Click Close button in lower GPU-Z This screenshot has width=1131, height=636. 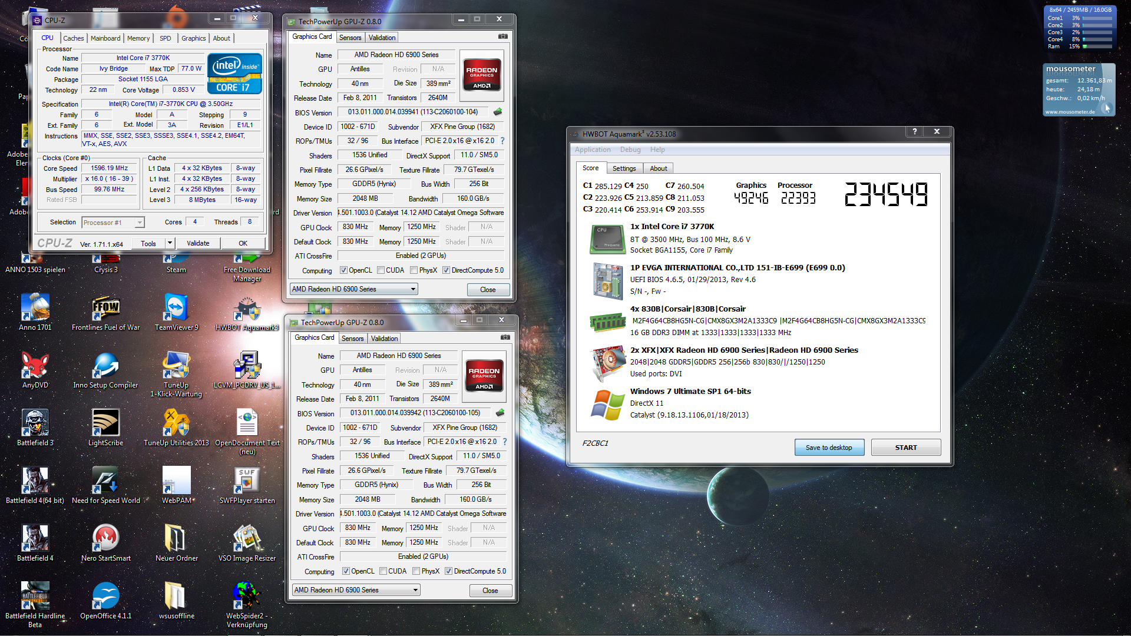click(x=490, y=591)
